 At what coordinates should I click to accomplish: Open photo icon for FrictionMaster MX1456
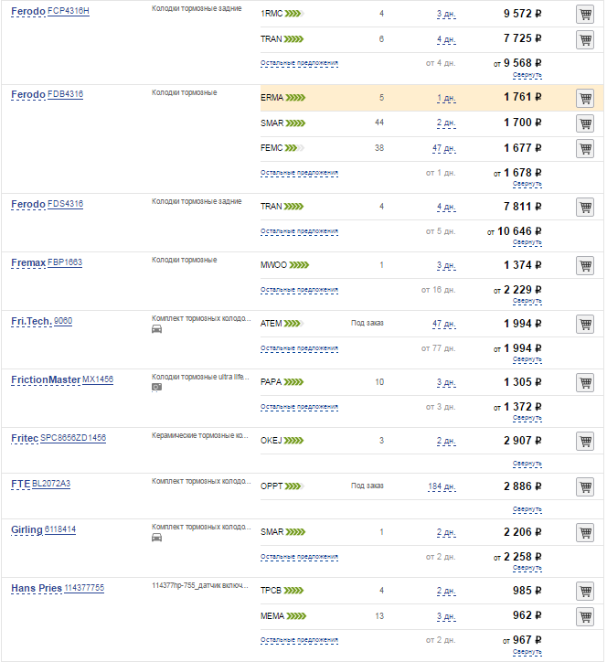click(x=156, y=387)
